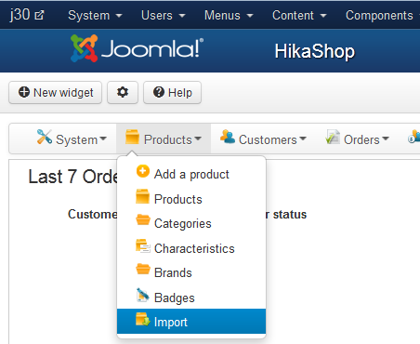This screenshot has width=420, height=344.
Task: Click the Products box icon in toolbar
Action: point(132,137)
